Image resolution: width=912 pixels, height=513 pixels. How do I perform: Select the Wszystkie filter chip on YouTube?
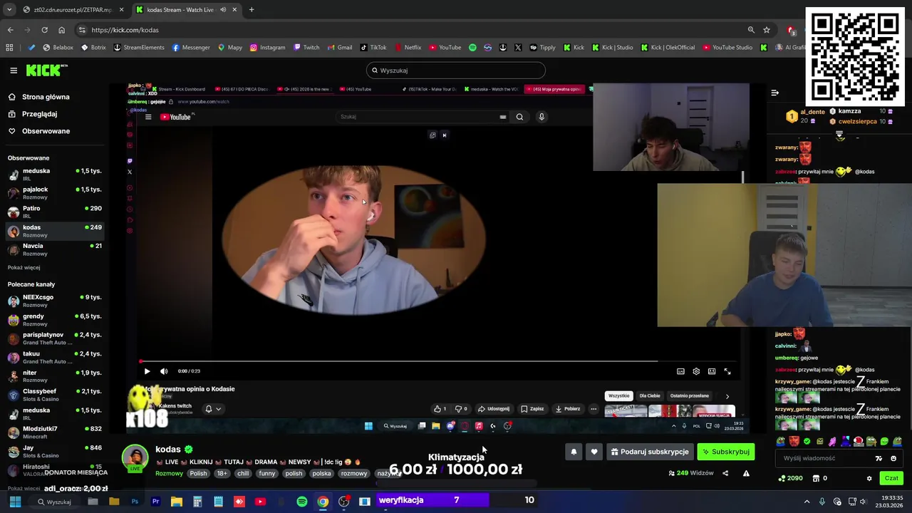618,395
